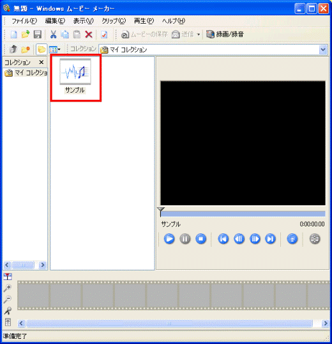Click the ムービーの保存 save movie button

pyautogui.click(x=144, y=35)
